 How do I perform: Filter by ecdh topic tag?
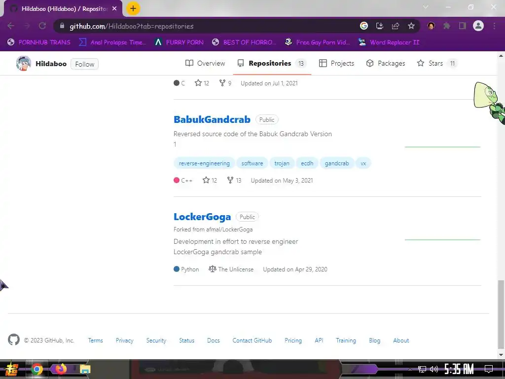point(307,163)
